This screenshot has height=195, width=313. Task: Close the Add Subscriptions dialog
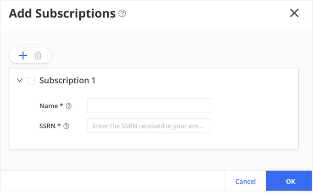click(x=294, y=13)
